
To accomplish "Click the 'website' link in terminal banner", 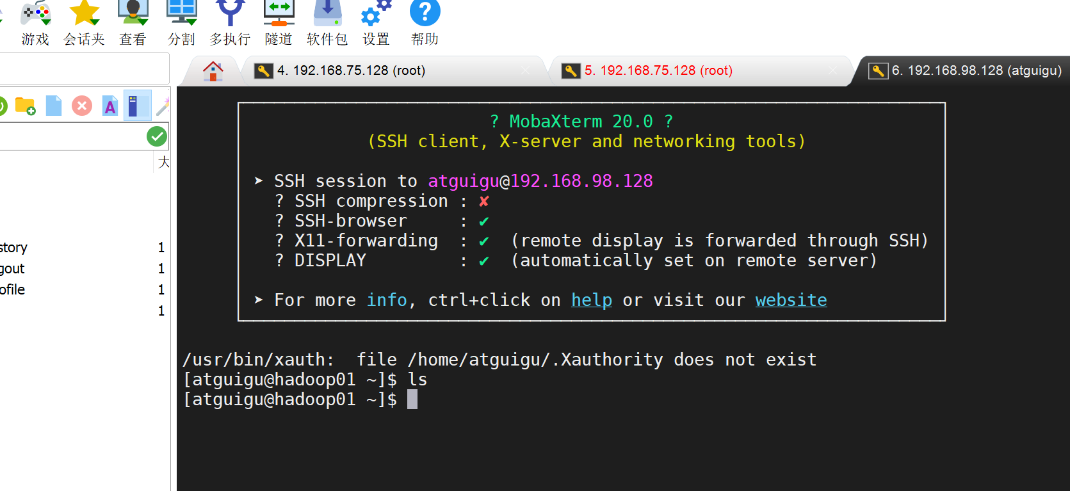I will point(791,300).
